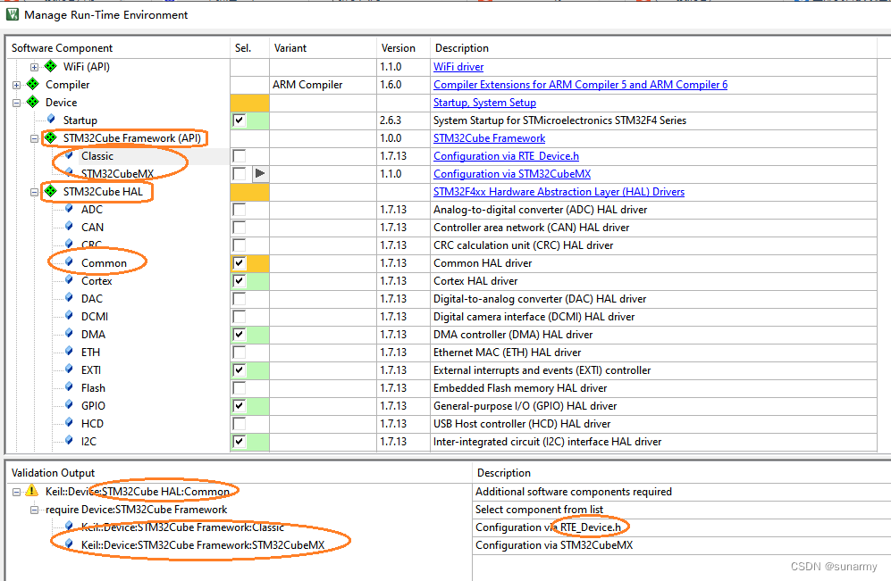
Task: Click the Description column header of component table
Action: point(653,48)
